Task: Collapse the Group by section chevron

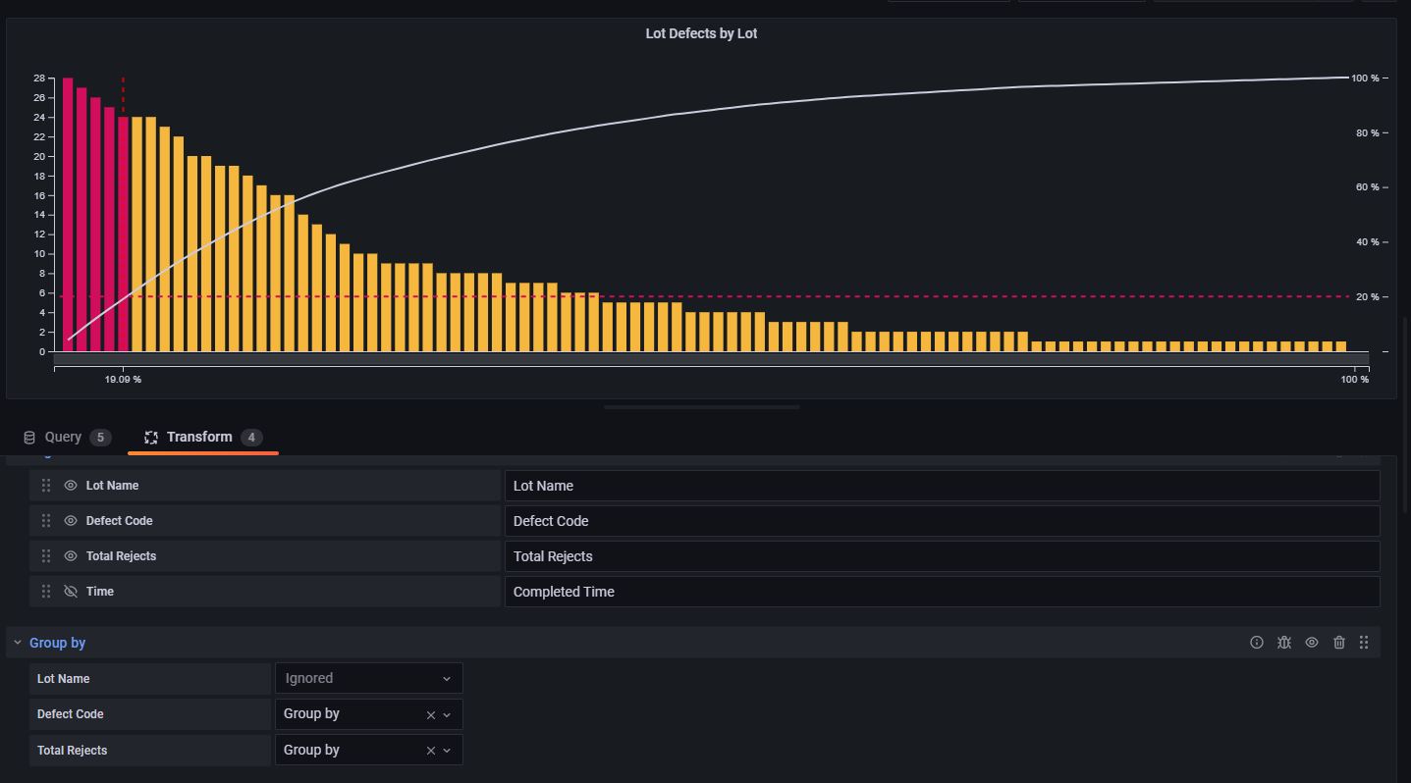Action: [18, 642]
